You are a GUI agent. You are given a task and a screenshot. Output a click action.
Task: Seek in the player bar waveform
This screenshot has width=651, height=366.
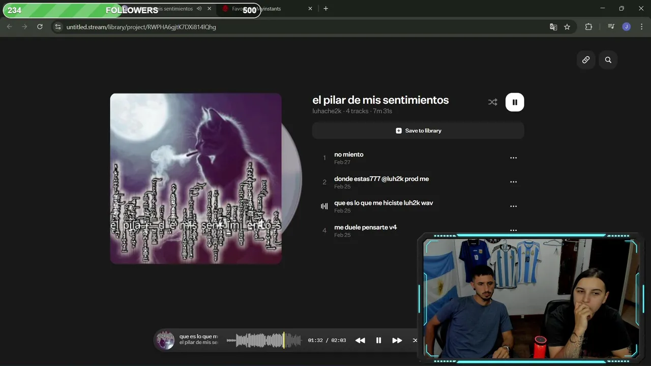click(263, 340)
